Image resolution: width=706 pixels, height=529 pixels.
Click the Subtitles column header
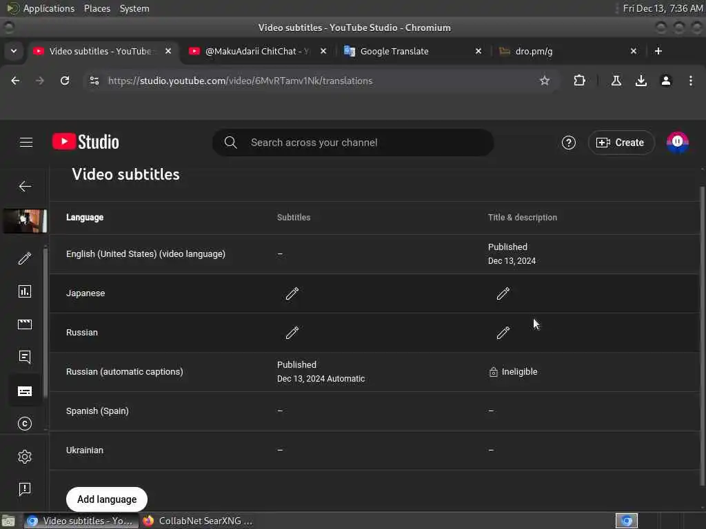(294, 217)
